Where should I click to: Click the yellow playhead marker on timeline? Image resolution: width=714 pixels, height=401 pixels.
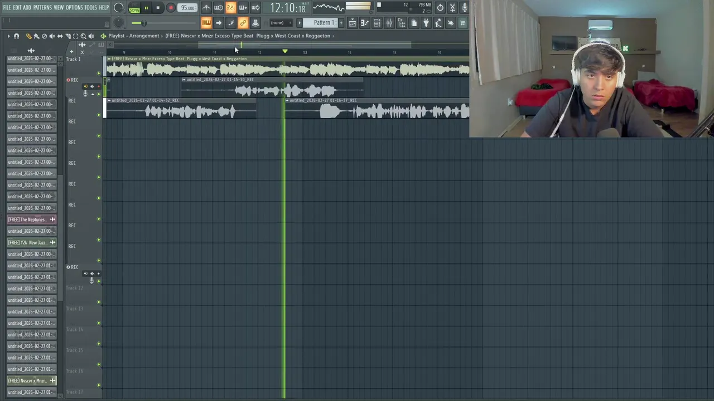click(284, 51)
